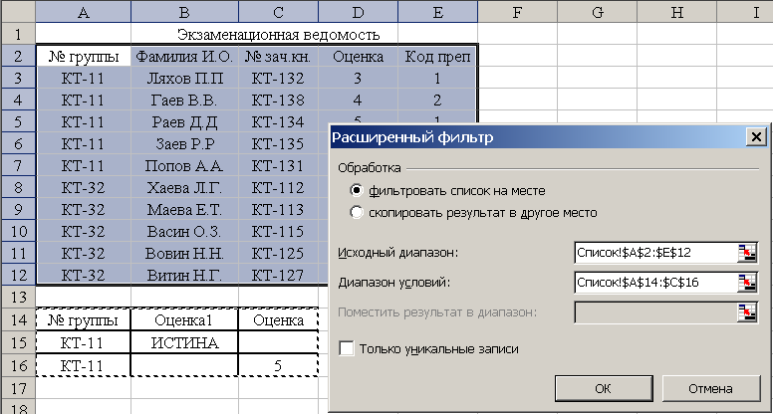The height and width of the screenshot is (414, 773).
Task: Click the Select All corner box
Action: (18, 12)
